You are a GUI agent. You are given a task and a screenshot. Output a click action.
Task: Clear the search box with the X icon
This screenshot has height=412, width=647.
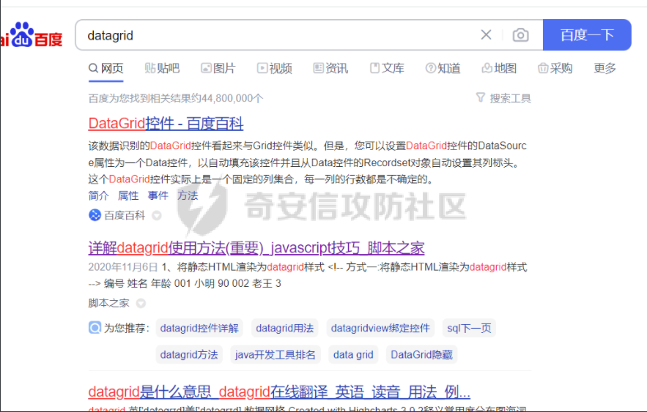tap(486, 35)
